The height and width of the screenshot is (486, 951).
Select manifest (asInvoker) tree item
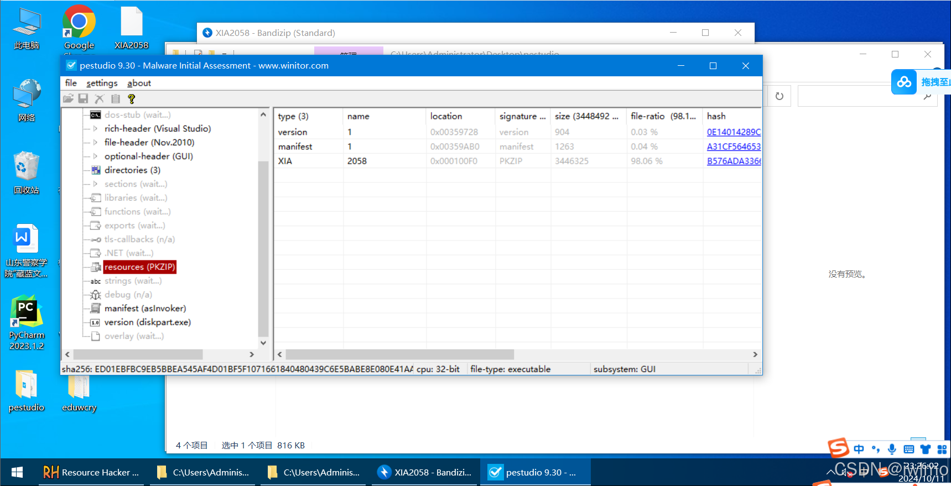[145, 309]
